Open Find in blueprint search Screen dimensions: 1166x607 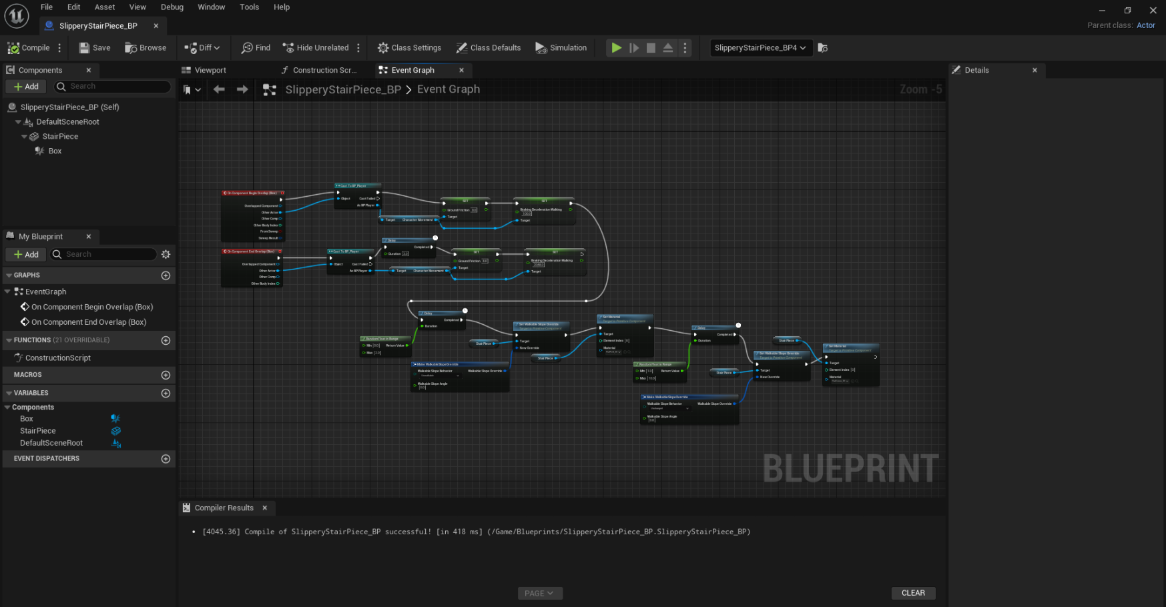256,48
